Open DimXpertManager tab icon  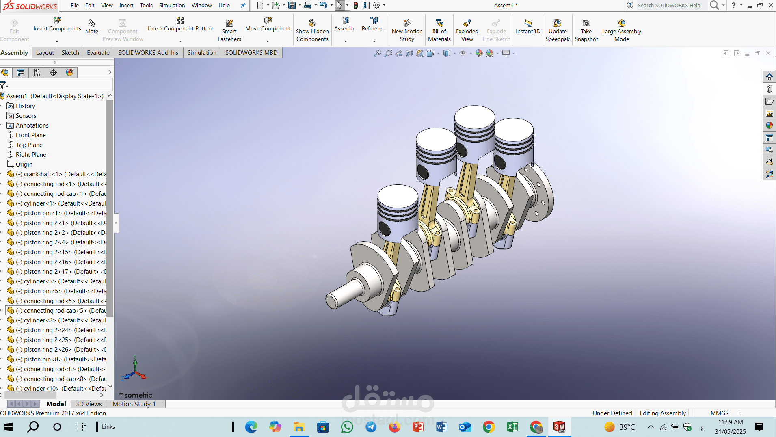[53, 72]
